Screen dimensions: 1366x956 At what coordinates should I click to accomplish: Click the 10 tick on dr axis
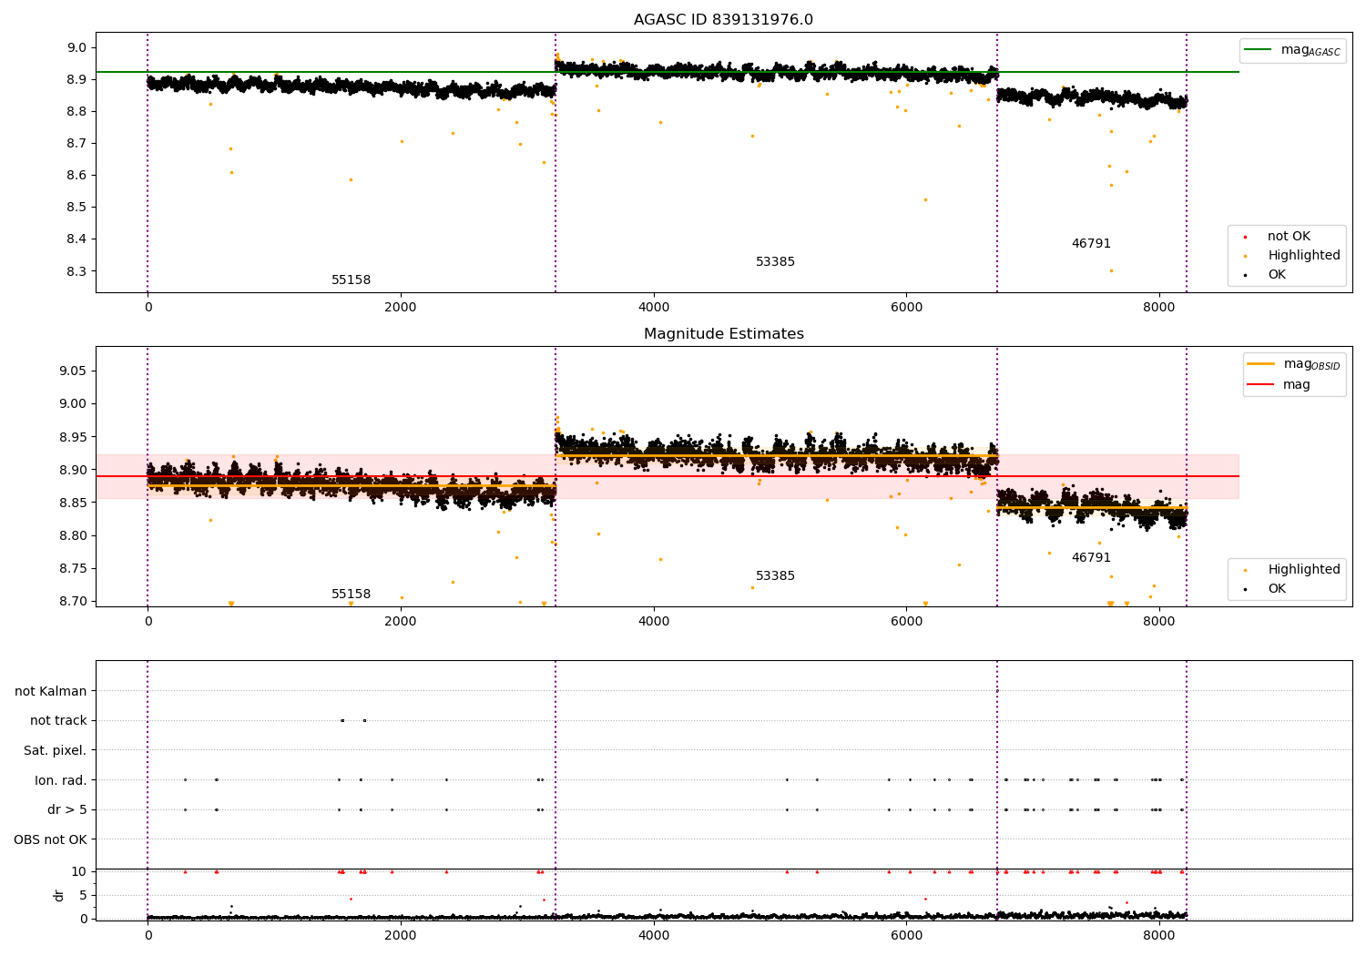tap(78, 871)
